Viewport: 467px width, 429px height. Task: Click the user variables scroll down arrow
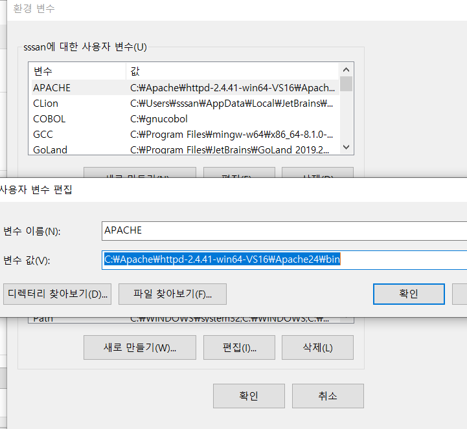[x=346, y=147]
